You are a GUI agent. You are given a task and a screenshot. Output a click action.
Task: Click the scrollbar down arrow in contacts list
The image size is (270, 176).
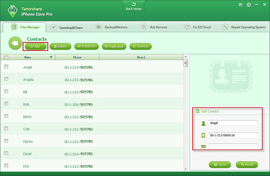(x=185, y=169)
